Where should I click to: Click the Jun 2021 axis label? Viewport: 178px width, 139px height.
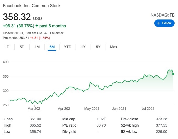coord(119,108)
